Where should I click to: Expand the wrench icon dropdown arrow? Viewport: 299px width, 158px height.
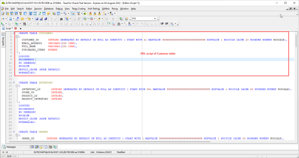[6, 19]
